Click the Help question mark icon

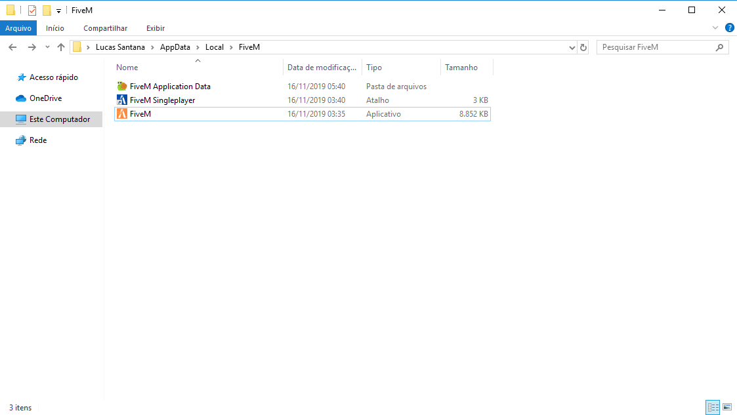pyautogui.click(x=729, y=28)
